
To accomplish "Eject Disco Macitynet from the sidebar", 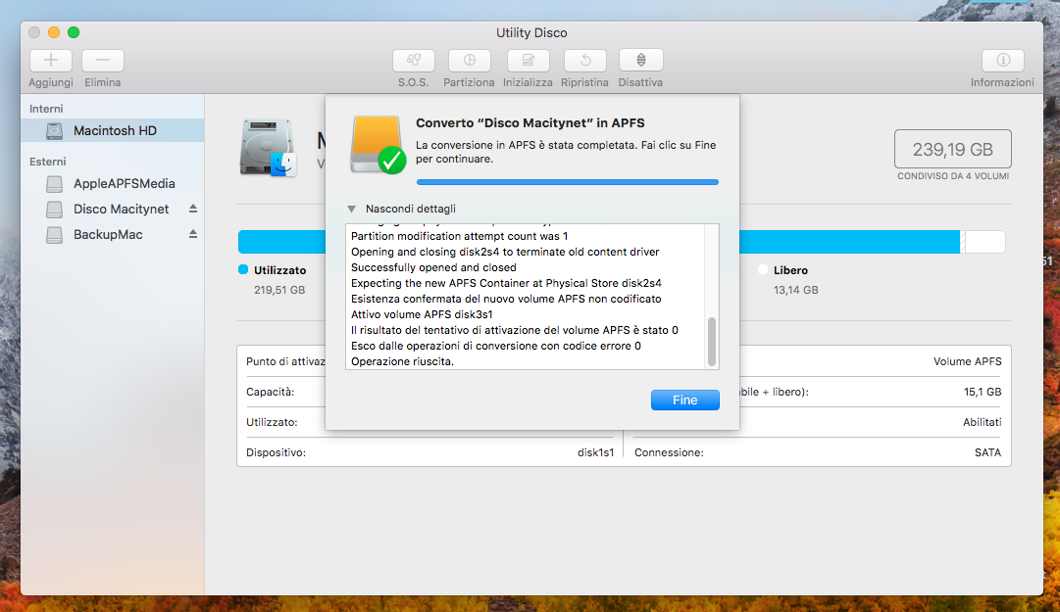I will 193,209.
